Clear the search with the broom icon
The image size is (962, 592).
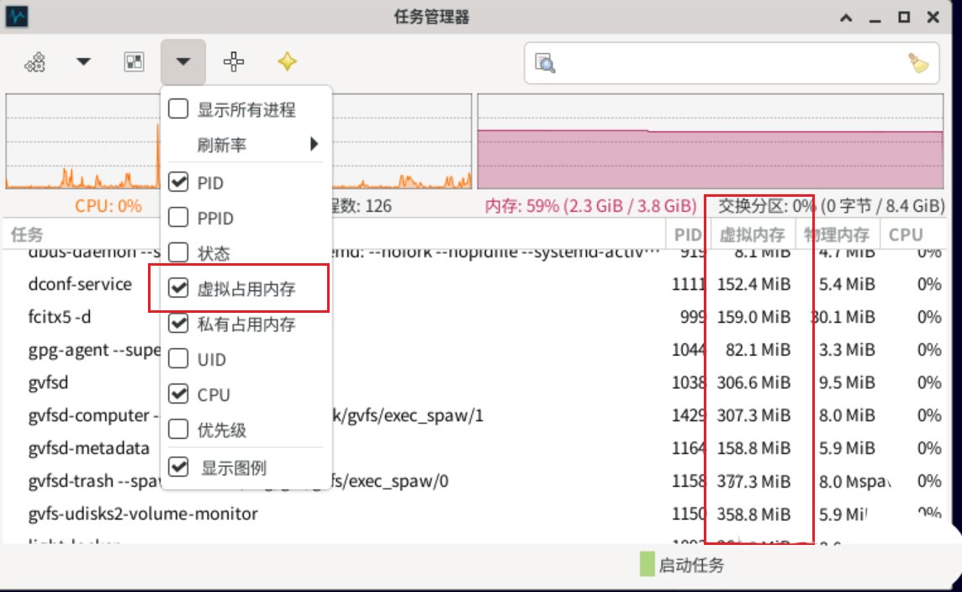918,62
